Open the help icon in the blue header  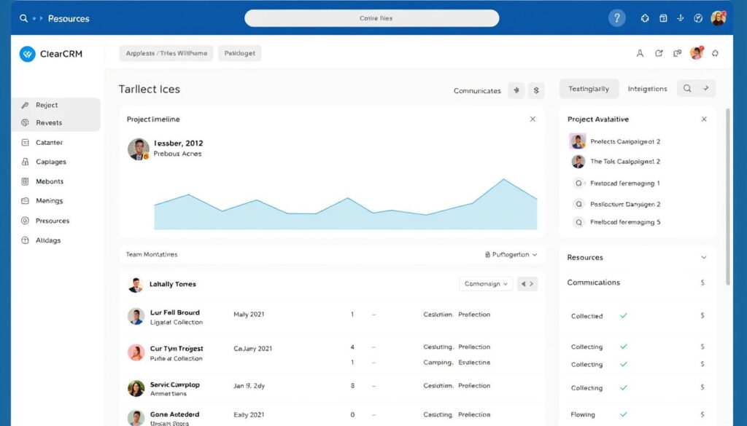tap(617, 17)
